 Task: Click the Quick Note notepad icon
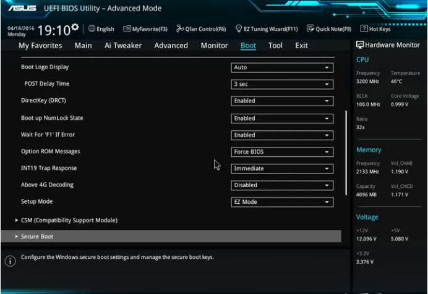(x=310, y=28)
